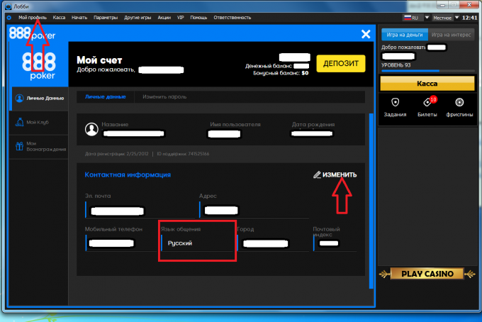Click the blue dot icon left of Мой профиль
482x322 pixels.
coord(9,18)
